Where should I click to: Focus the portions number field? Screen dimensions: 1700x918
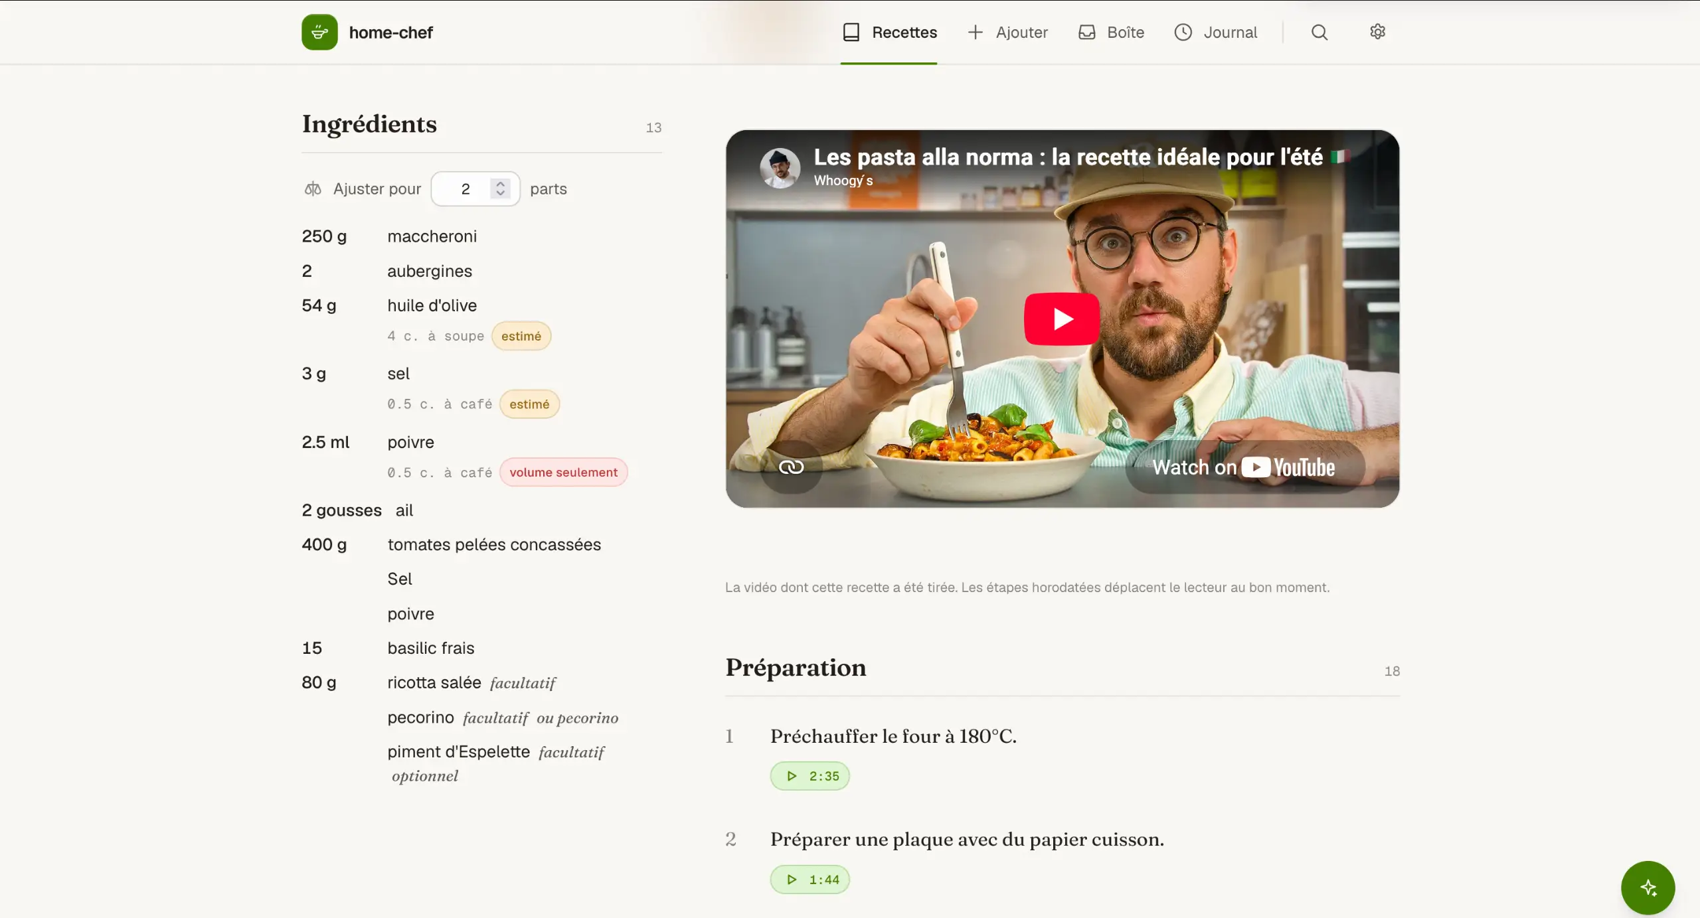pyautogui.click(x=475, y=189)
